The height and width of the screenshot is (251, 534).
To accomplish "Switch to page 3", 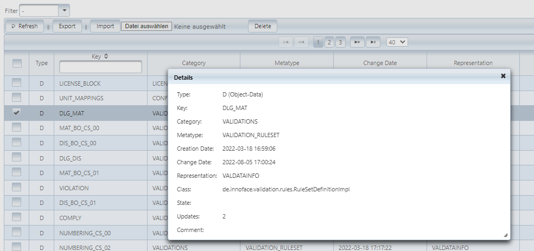I will coord(340,42).
